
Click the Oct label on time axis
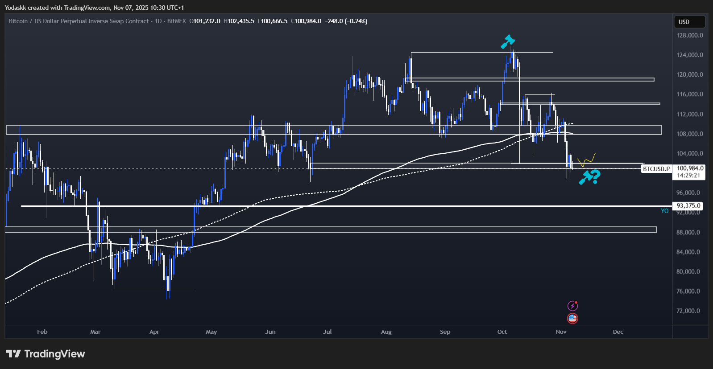tap(502, 332)
